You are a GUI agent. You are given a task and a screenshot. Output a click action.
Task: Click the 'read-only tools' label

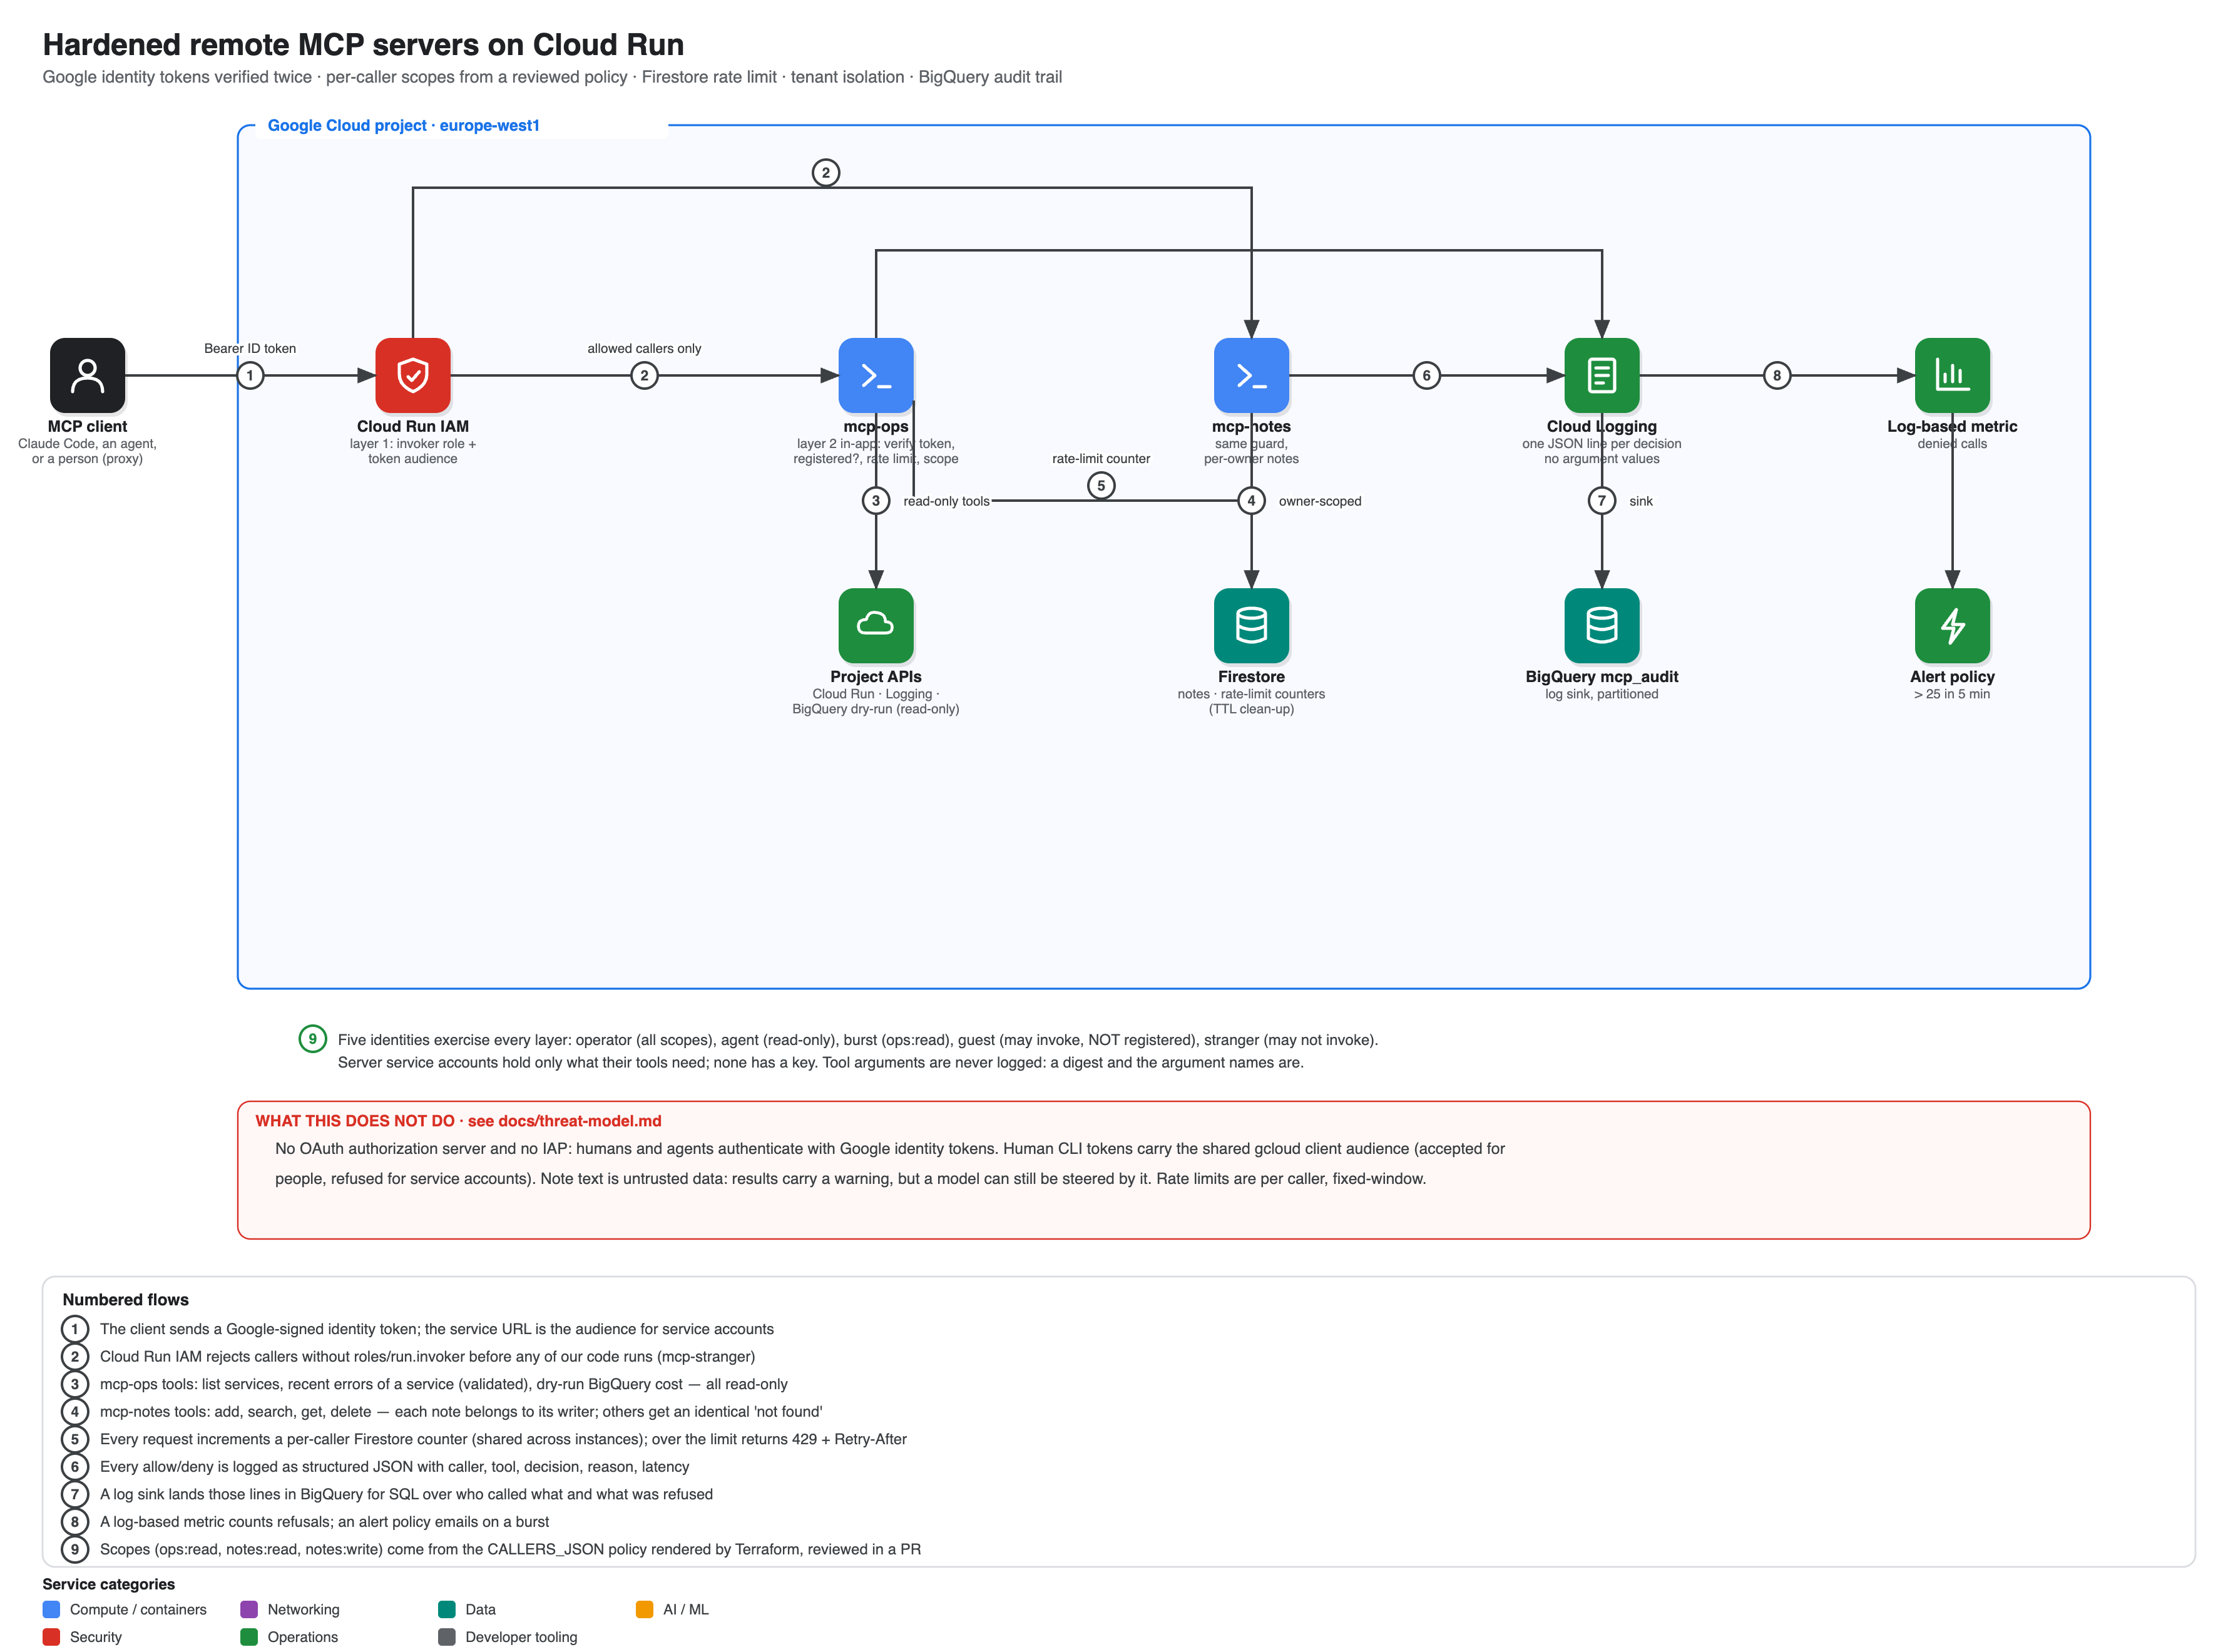click(x=946, y=501)
